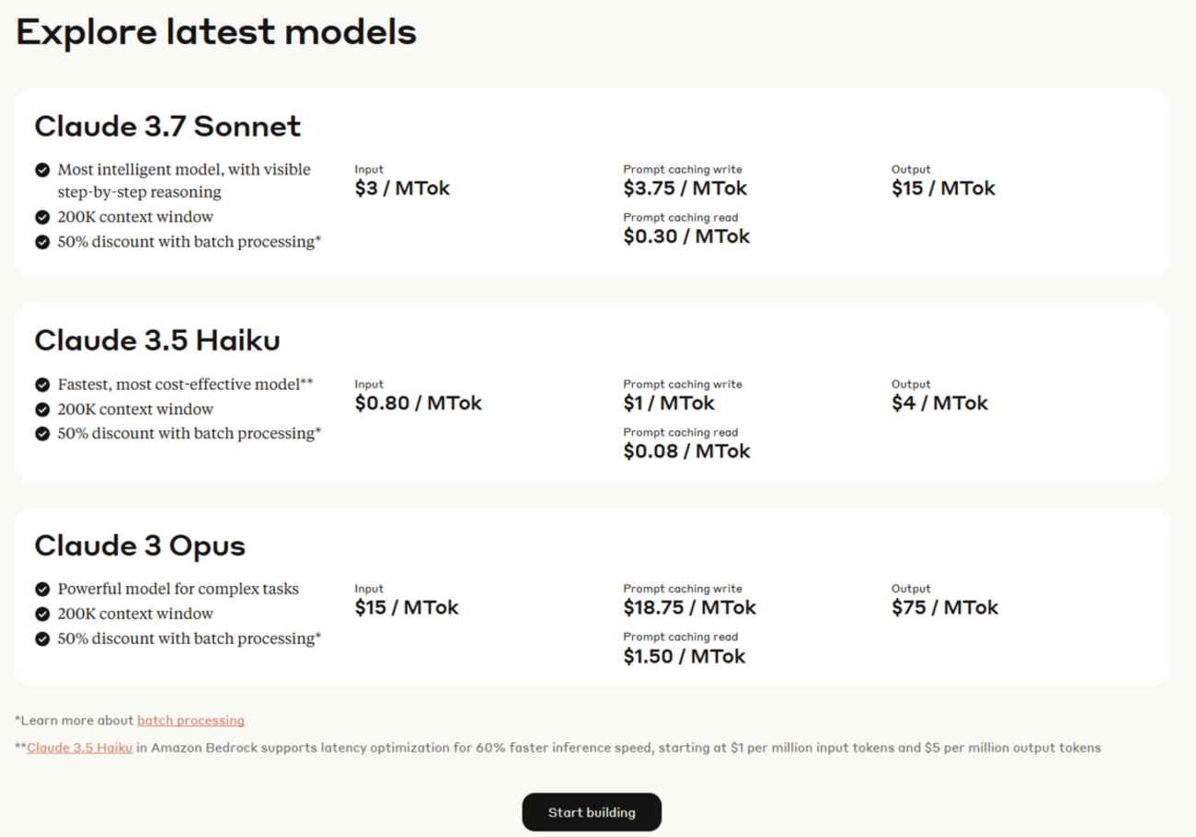The image size is (1196, 837).
Task: Click checkmark next to 'Powerful model for complex tasks'
Action: 42,590
